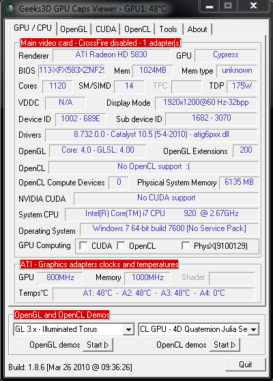This screenshot has width=273, height=381.
Task: Switch to the OpenGL tab
Action: pos(74,29)
